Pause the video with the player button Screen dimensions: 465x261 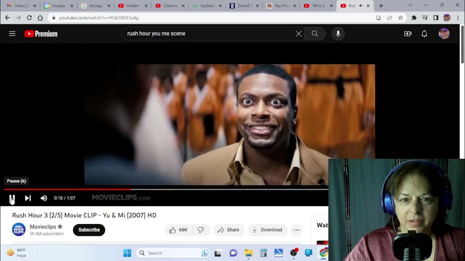12,198
